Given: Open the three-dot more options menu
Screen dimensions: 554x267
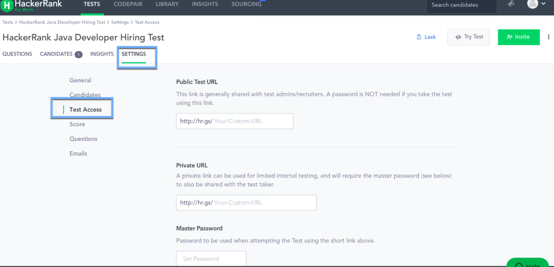Looking at the screenshot, I should (548, 37).
